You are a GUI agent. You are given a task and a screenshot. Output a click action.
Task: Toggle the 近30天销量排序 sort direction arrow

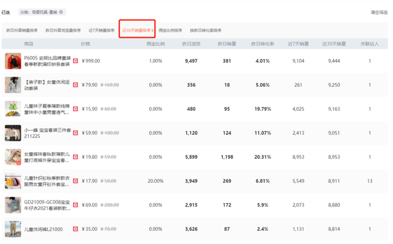(x=152, y=31)
